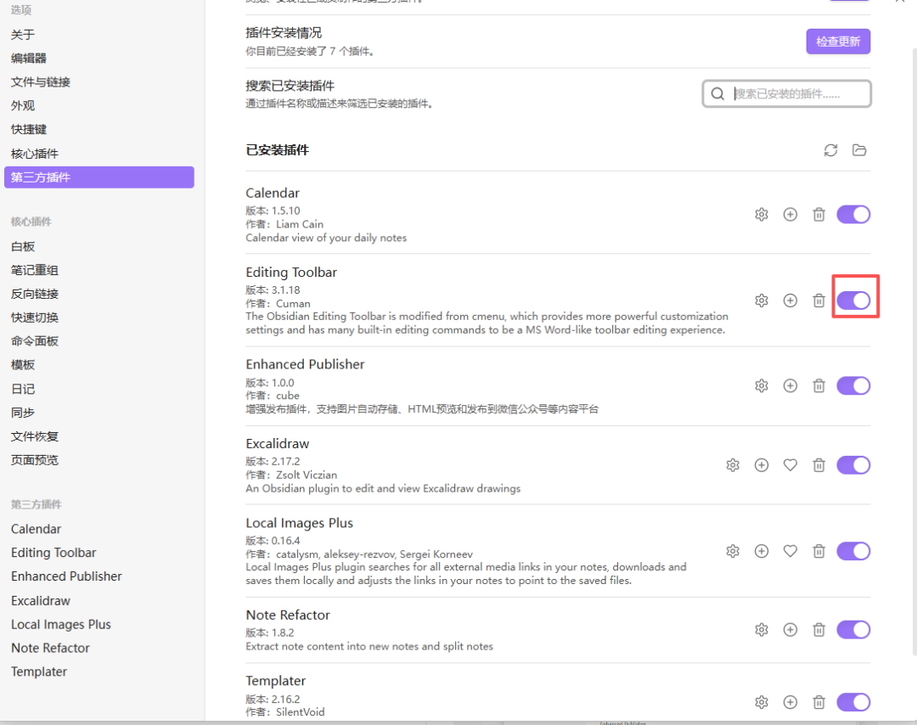
Task: Click the Editing Toolbar hotkey plus icon
Action: (790, 301)
